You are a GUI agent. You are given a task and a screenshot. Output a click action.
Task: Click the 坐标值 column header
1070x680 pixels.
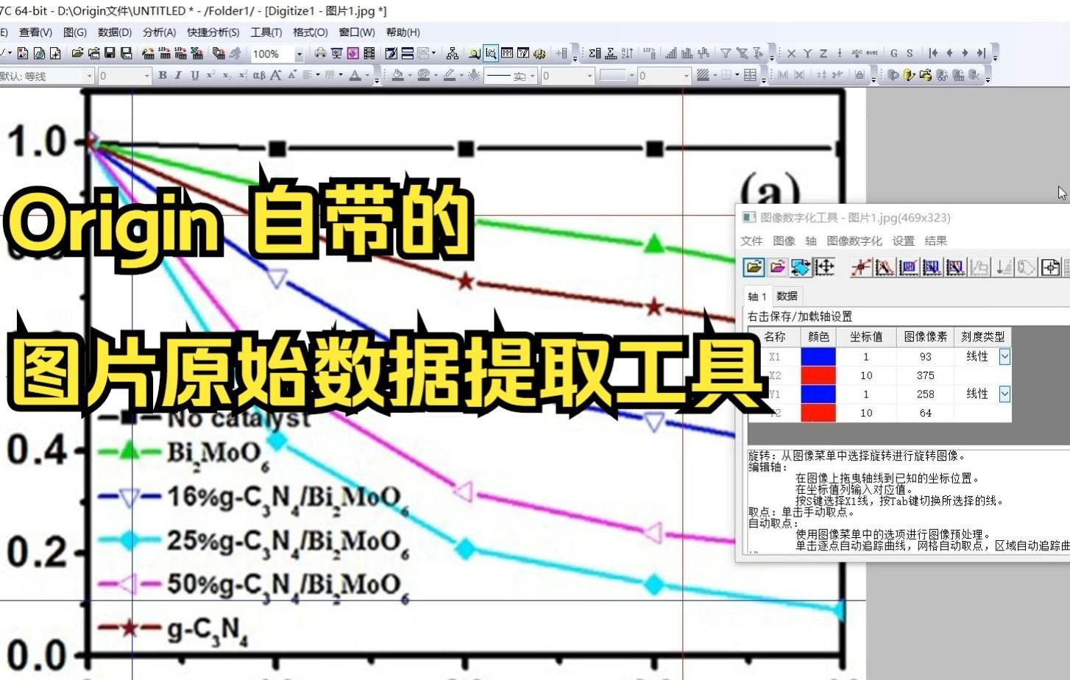pos(866,336)
